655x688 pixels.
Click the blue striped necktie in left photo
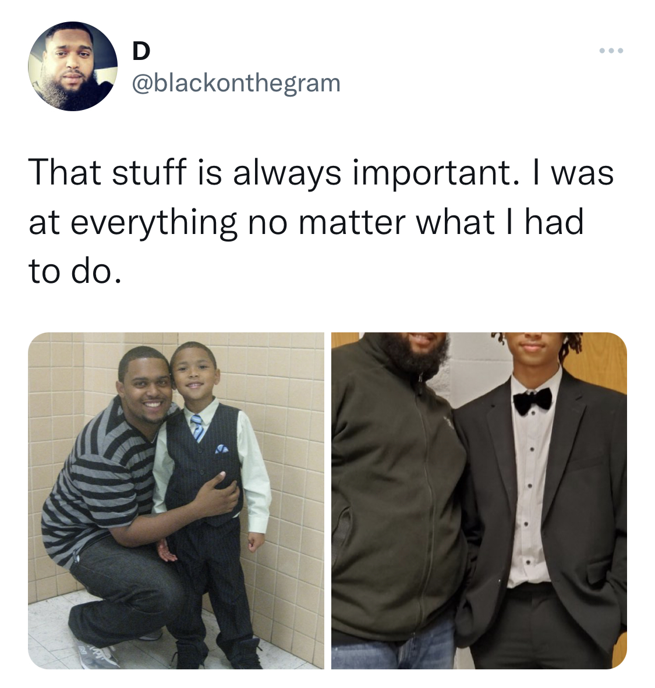click(197, 428)
